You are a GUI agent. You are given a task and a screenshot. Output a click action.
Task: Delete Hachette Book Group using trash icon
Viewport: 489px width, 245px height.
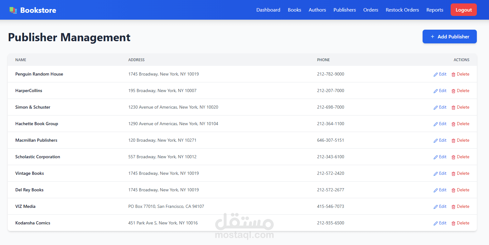pyautogui.click(x=453, y=124)
